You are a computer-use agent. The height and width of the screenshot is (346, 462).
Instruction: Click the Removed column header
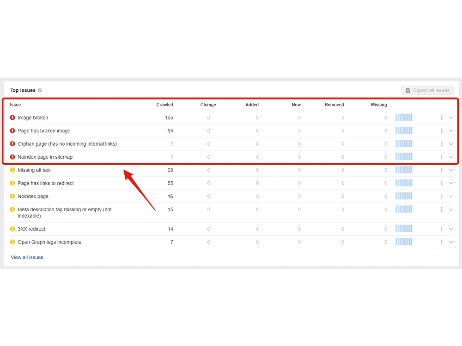coord(334,105)
